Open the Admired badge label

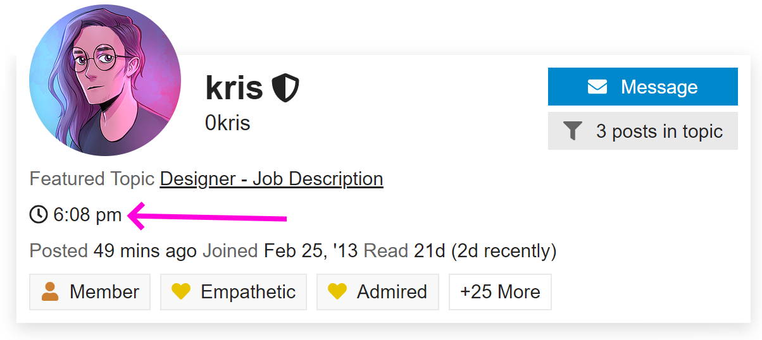click(378, 292)
